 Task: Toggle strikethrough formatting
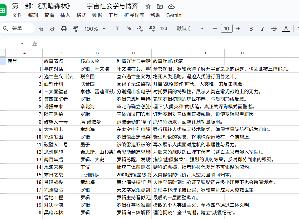coord(274,28)
